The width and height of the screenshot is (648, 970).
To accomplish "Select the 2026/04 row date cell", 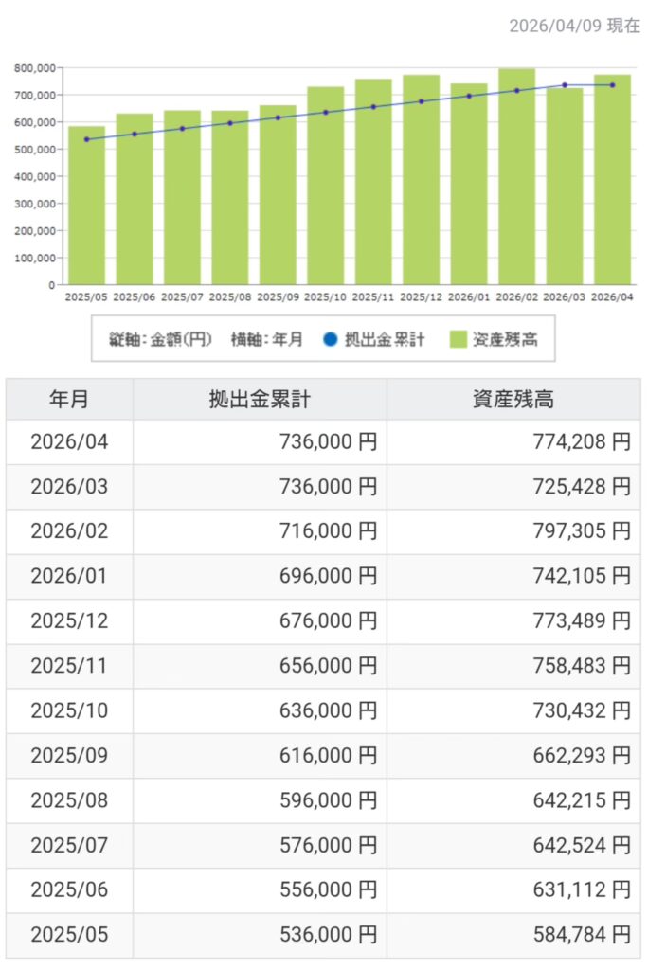I will [x=69, y=442].
